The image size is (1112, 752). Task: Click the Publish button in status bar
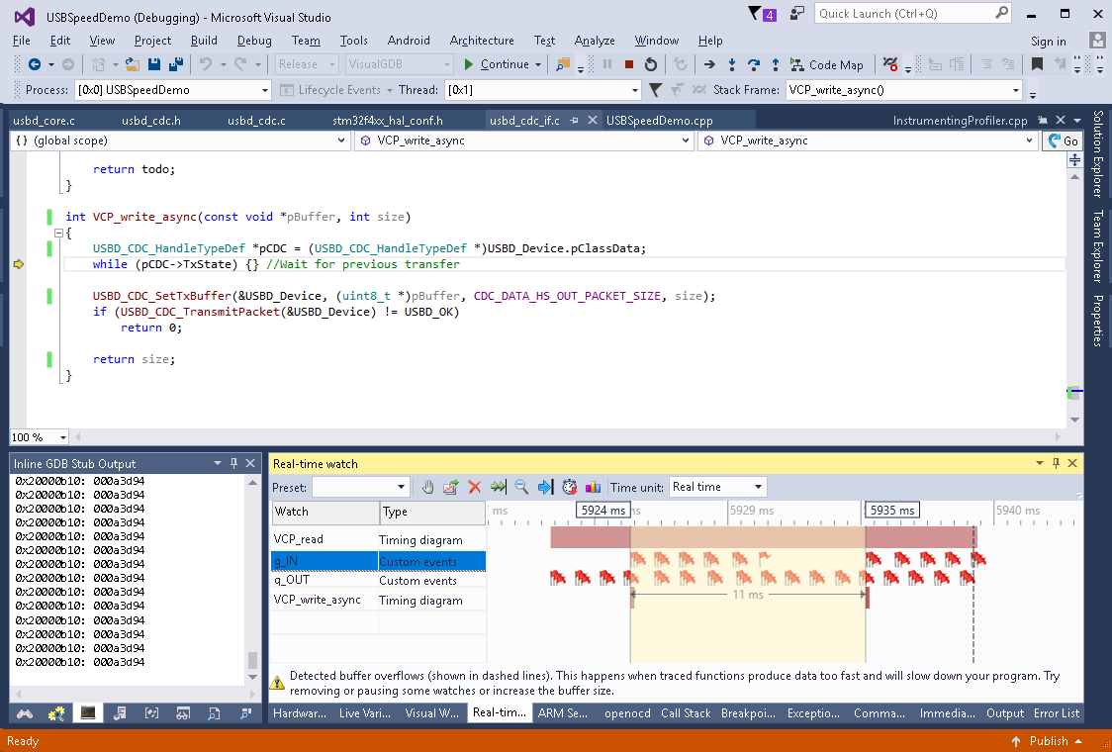(x=1048, y=741)
